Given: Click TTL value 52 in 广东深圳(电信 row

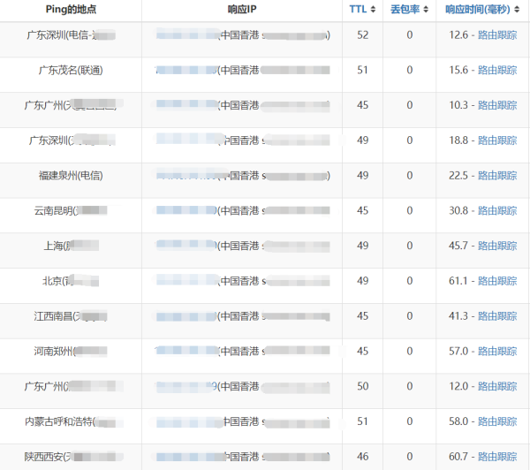Looking at the screenshot, I should point(363,34).
